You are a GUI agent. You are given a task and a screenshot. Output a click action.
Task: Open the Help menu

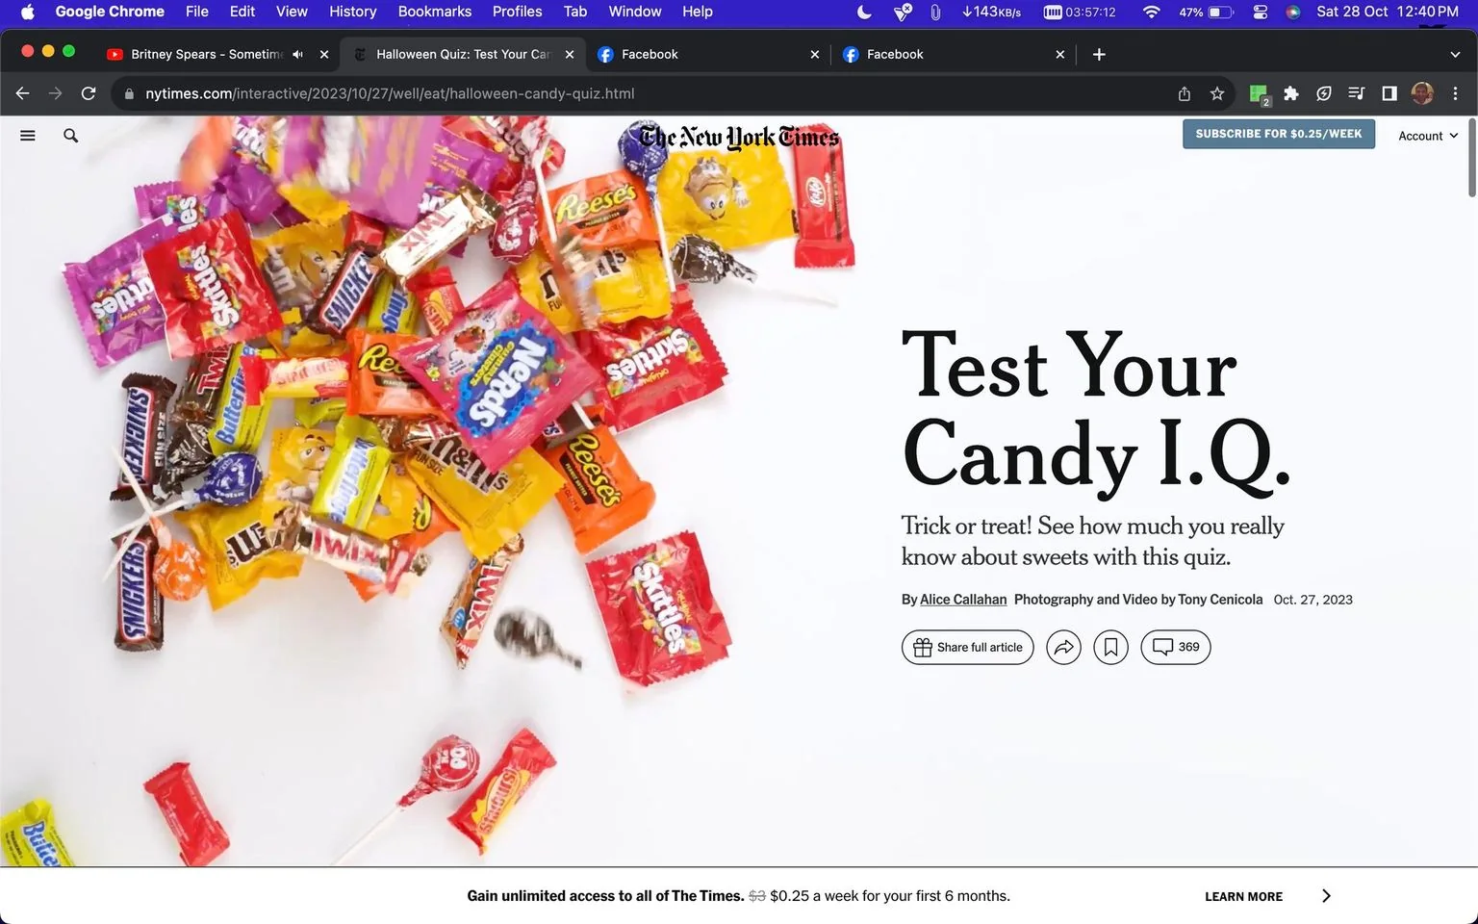coord(698,12)
